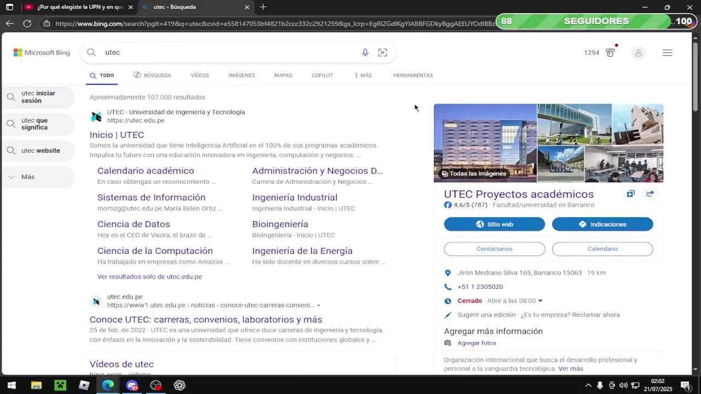Click the Microsoft Bing logo

coord(42,53)
